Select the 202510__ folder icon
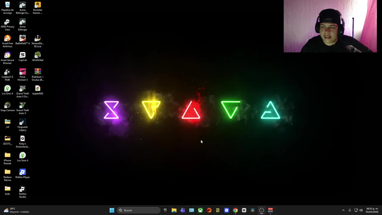Image resolution: width=382 pixels, height=215 pixels. pos(7,140)
